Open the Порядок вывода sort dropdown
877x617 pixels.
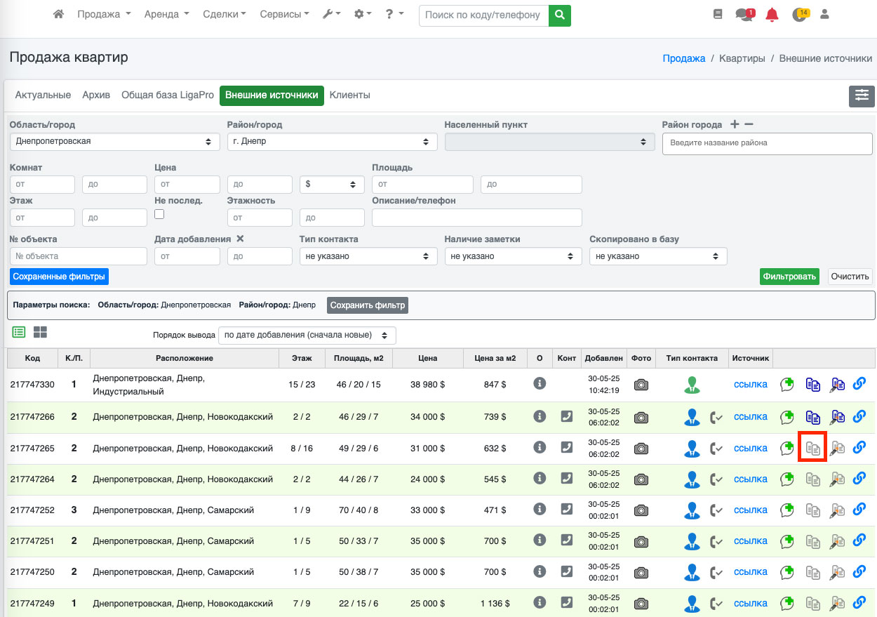[x=307, y=336]
